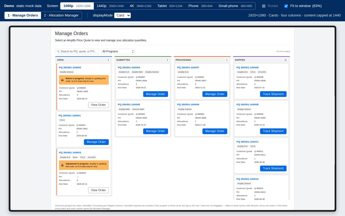Select the Tablet 834×1194 screen option
The image size is (345, 216).
[170, 6]
